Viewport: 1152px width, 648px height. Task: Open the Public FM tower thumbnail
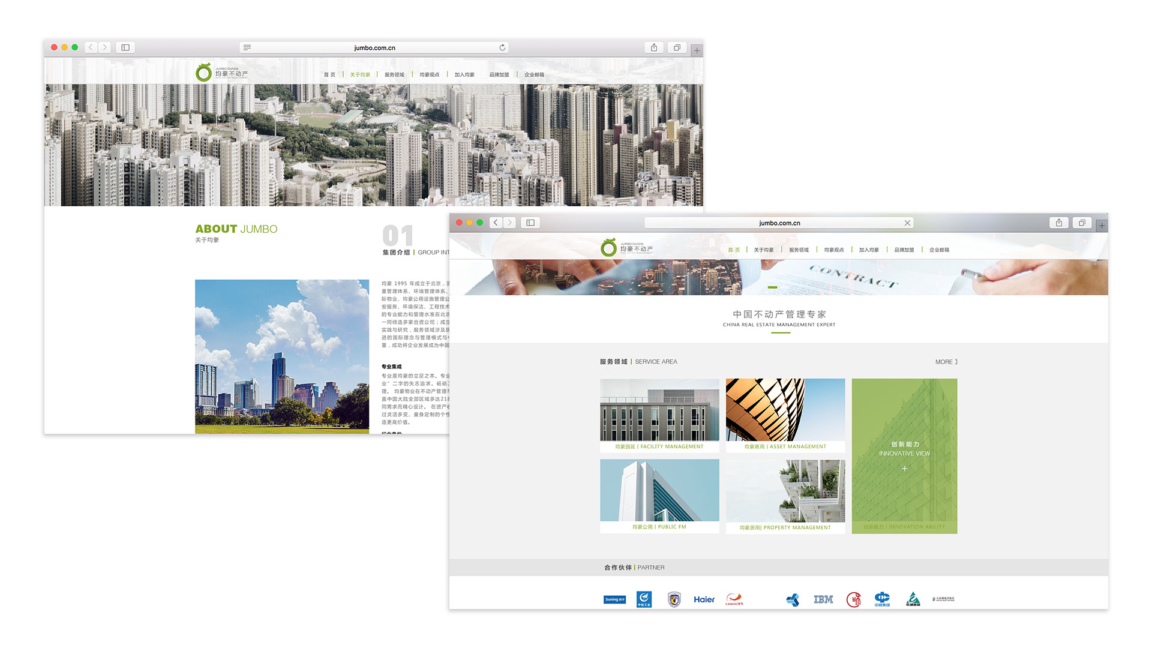click(659, 490)
